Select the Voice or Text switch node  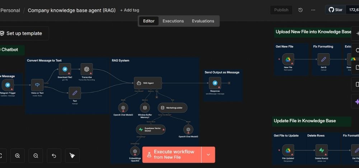click(x=37, y=85)
